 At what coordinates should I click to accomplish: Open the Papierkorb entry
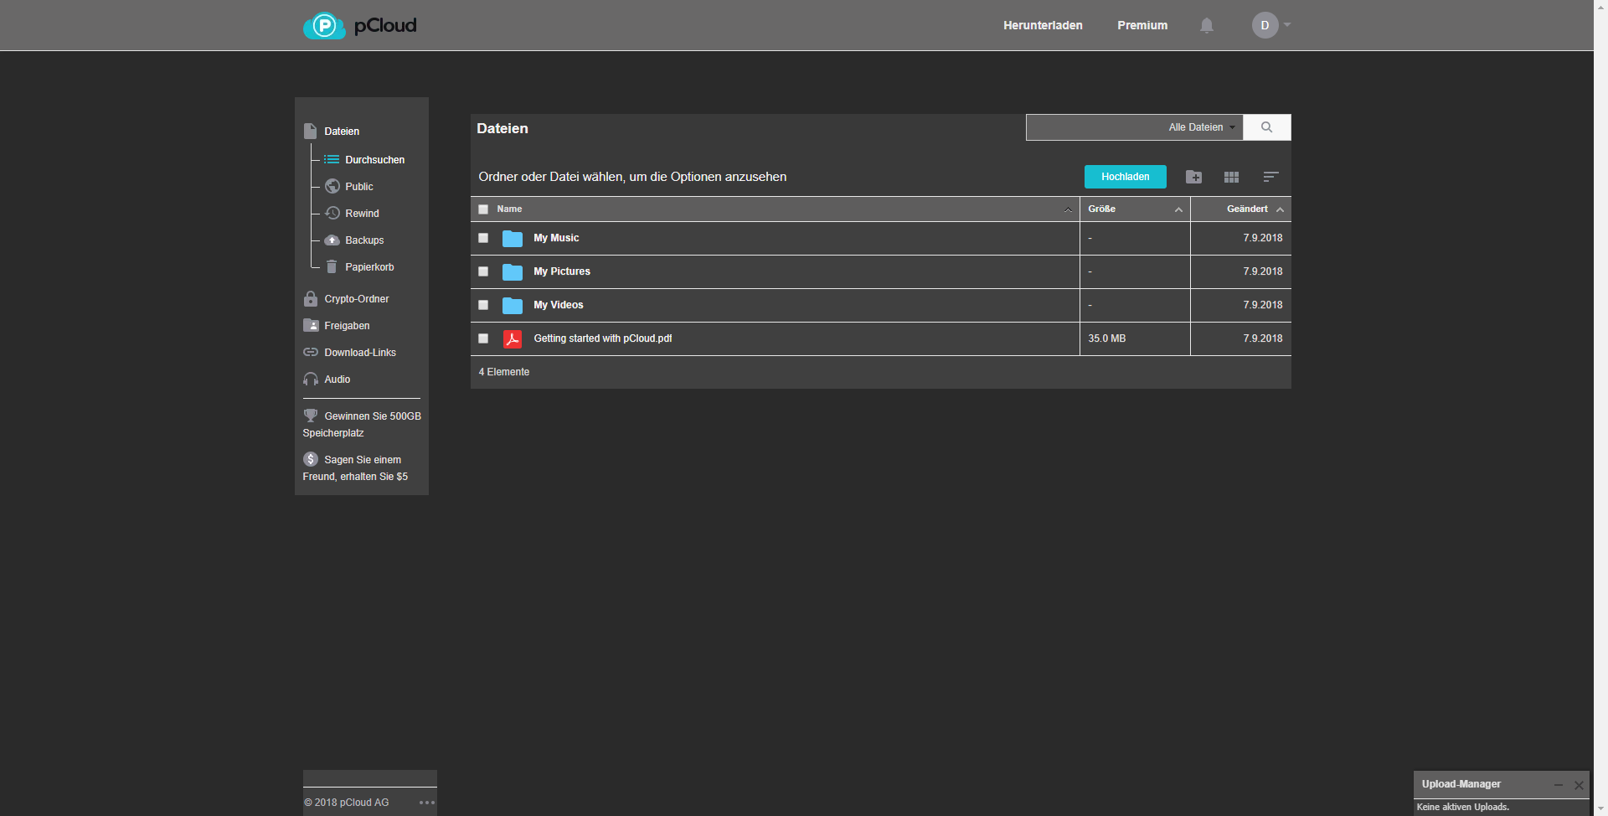click(369, 266)
